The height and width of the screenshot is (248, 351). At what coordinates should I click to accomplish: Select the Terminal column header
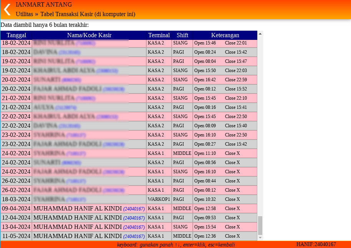(x=159, y=35)
